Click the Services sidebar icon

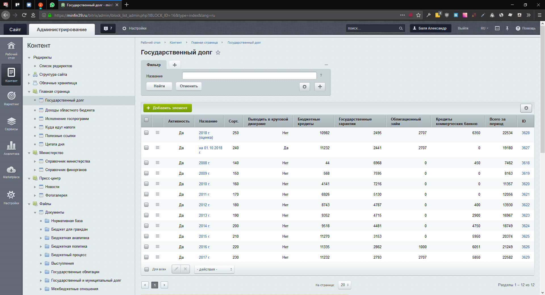tap(11, 124)
